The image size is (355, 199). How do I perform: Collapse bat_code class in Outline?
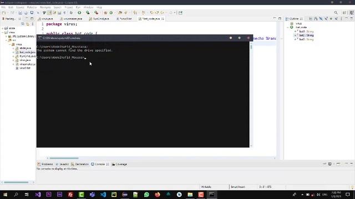click(x=288, y=27)
